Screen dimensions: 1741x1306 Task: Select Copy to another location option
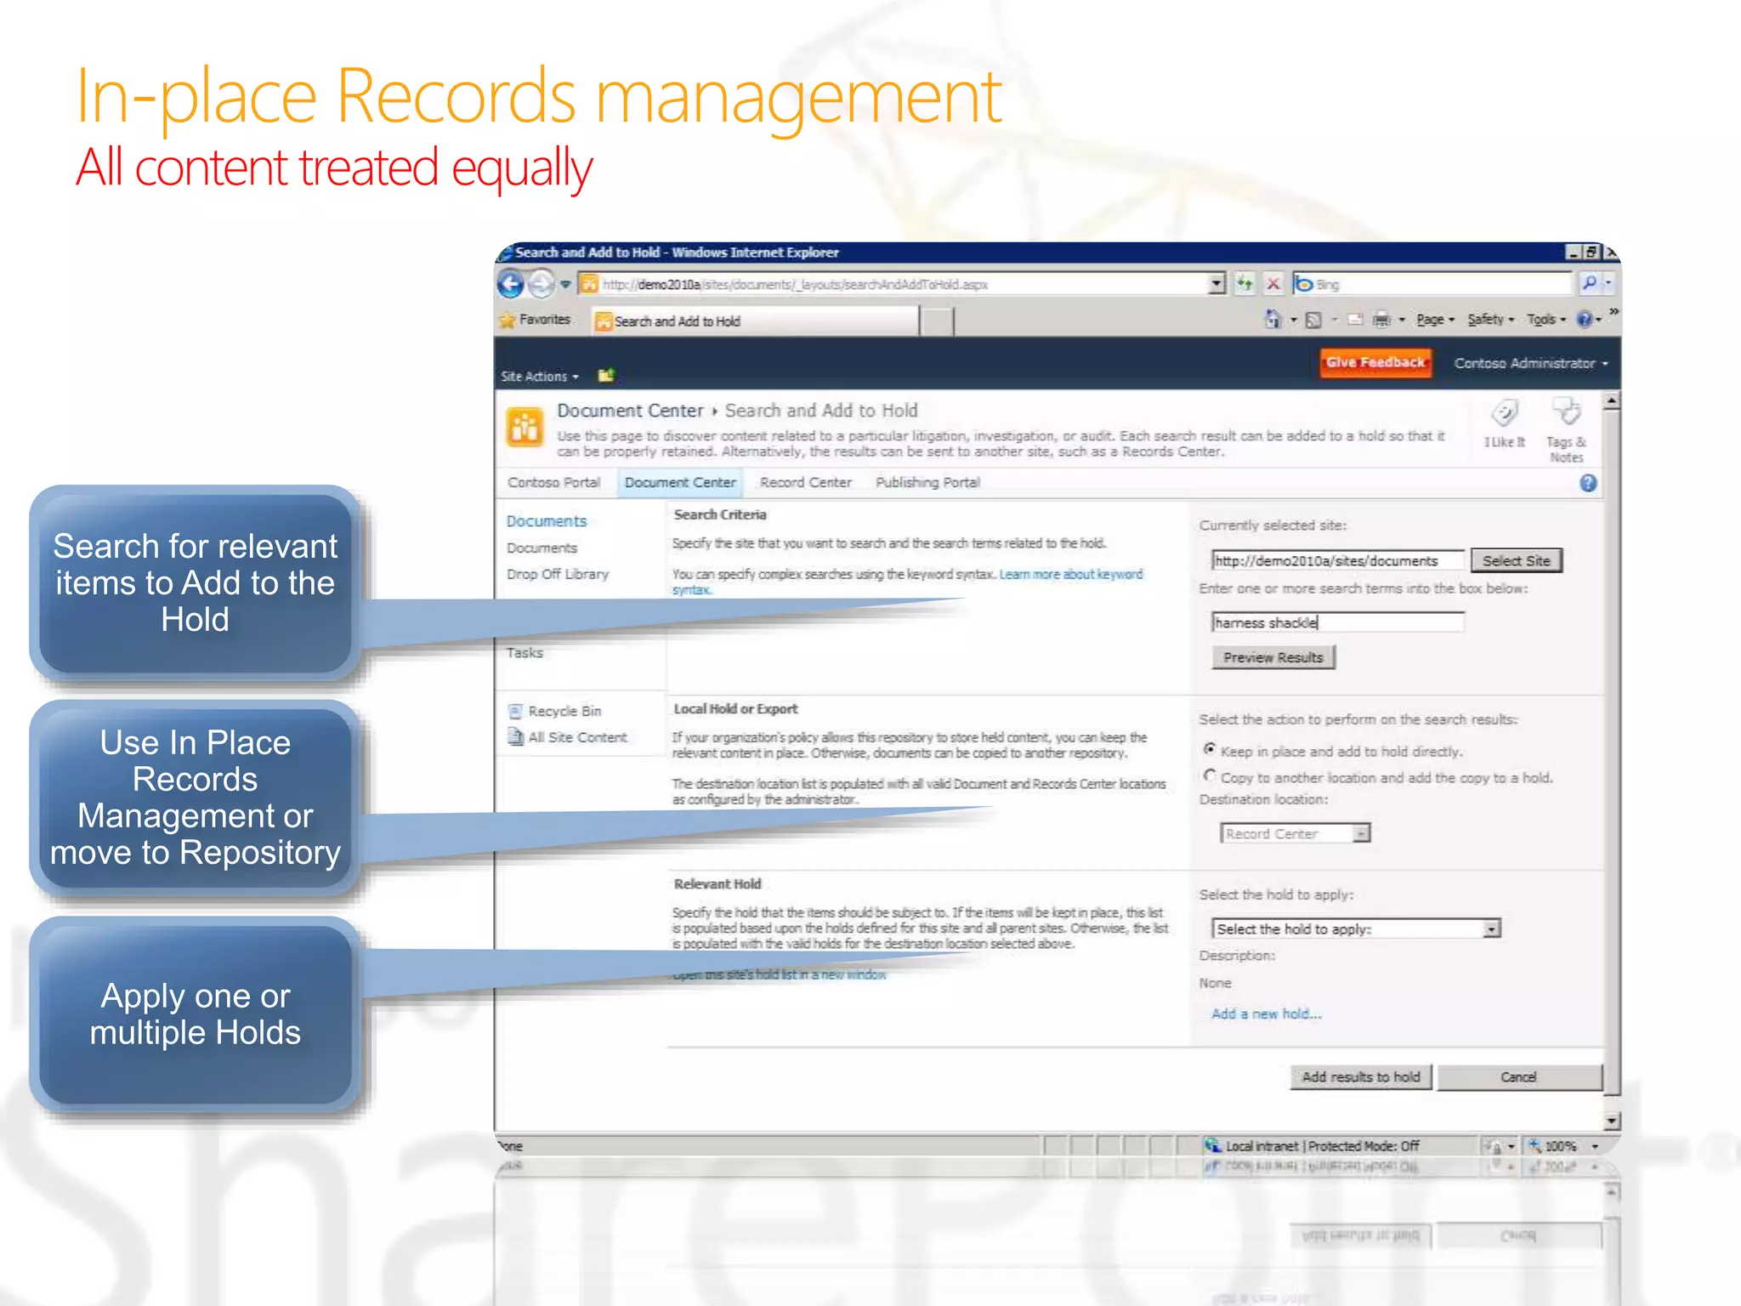click(x=1210, y=775)
